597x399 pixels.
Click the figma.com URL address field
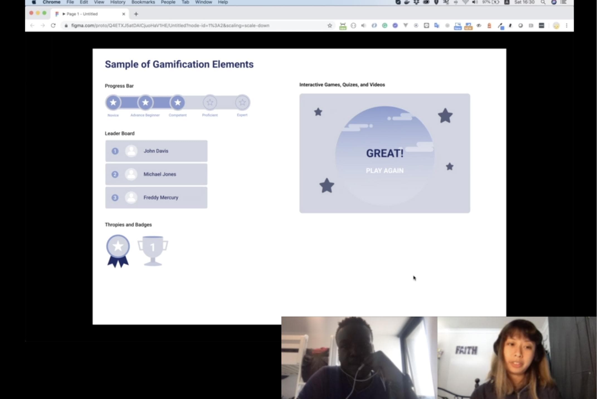tap(170, 26)
